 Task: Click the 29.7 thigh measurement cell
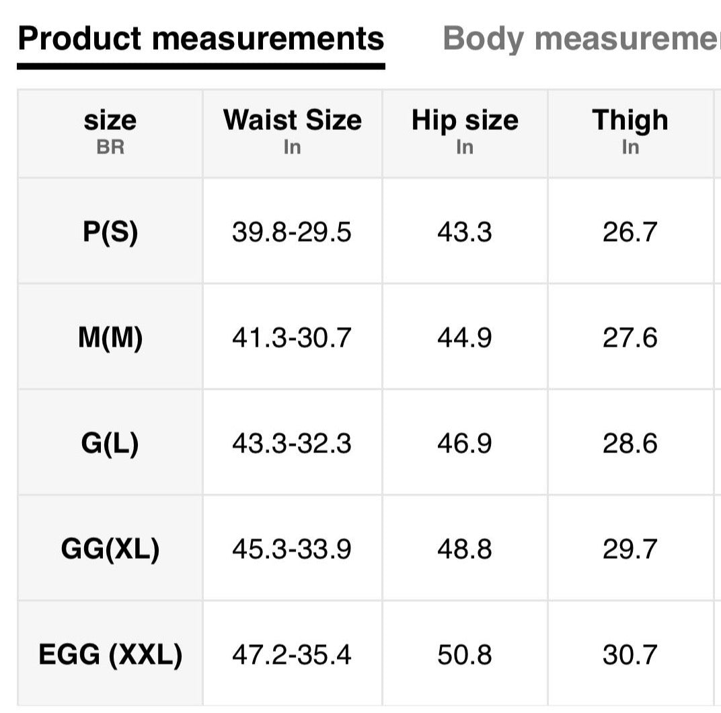click(630, 549)
